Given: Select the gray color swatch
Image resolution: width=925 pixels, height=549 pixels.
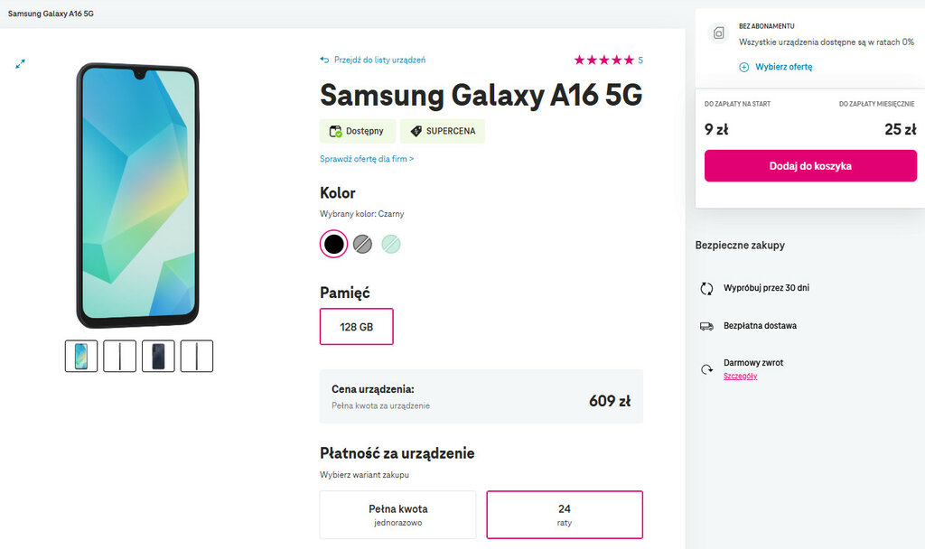Looking at the screenshot, I should click(x=362, y=244).
